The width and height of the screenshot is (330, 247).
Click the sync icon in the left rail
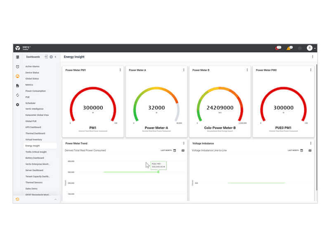click(17, 95)
